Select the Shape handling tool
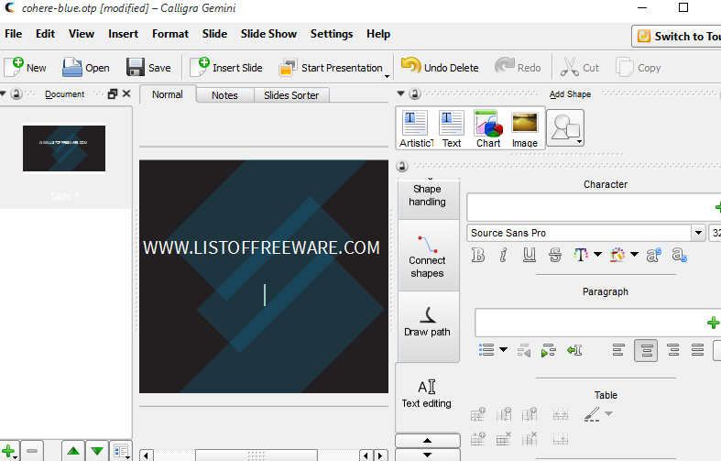Image resolution: width=721 pixels, height=461 pixels. (x=427, y=198)
